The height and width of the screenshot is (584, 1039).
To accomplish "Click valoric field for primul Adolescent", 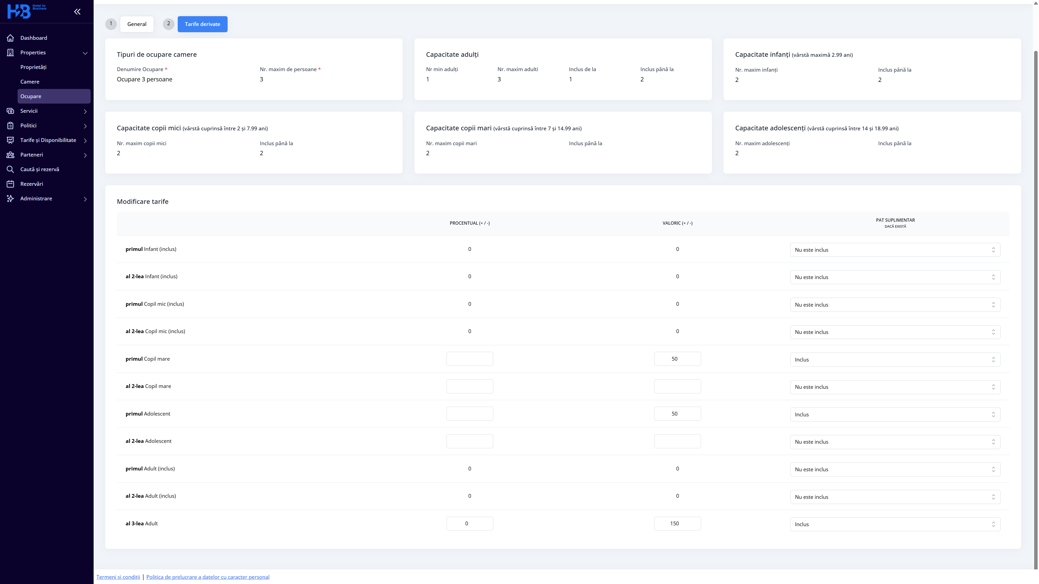I will [x=677, y=413].
